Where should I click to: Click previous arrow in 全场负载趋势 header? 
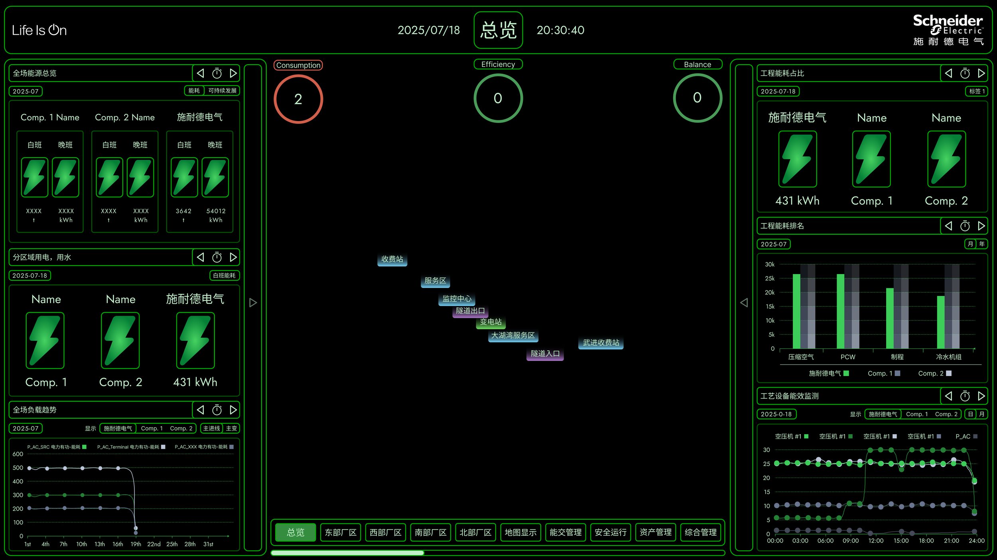coord(201,410)
